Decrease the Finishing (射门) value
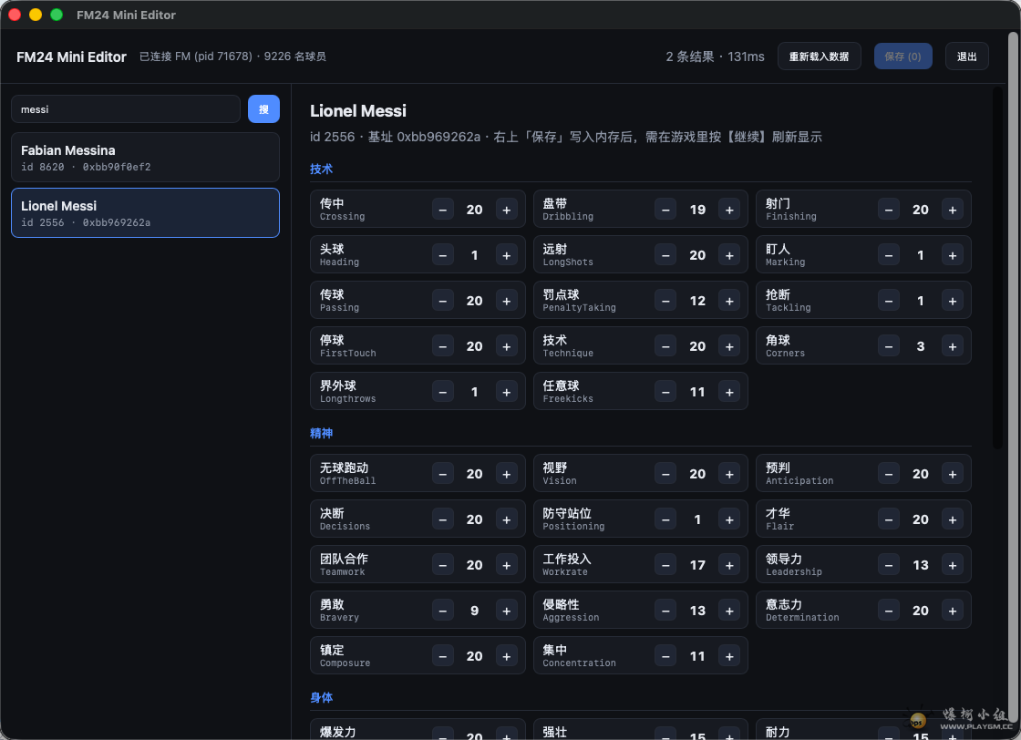 tap(889, 210)
